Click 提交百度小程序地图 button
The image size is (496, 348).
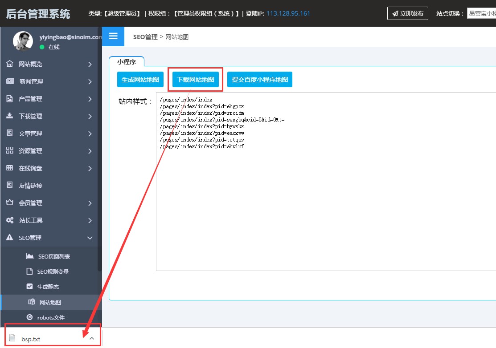point(260,80)
